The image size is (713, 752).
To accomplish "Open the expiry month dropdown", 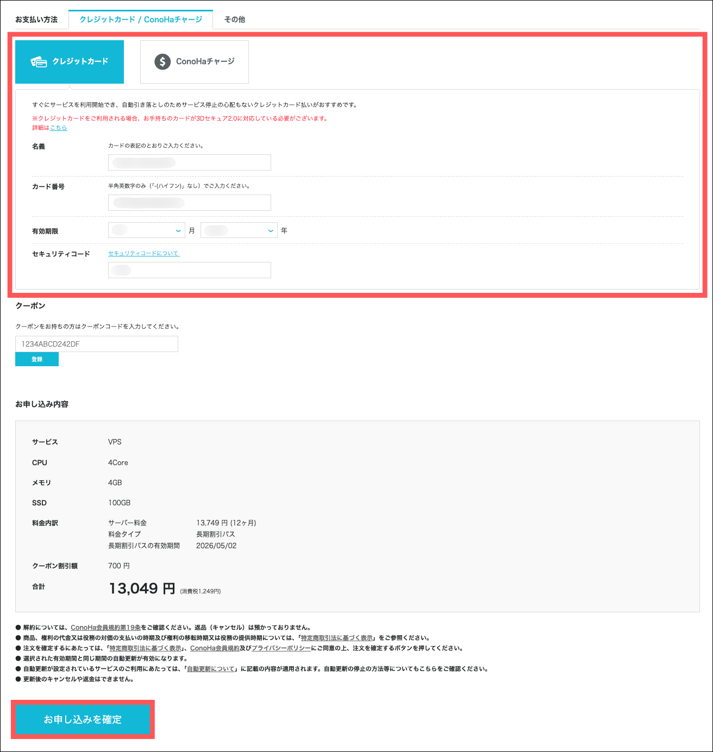I will pos(147,230).
